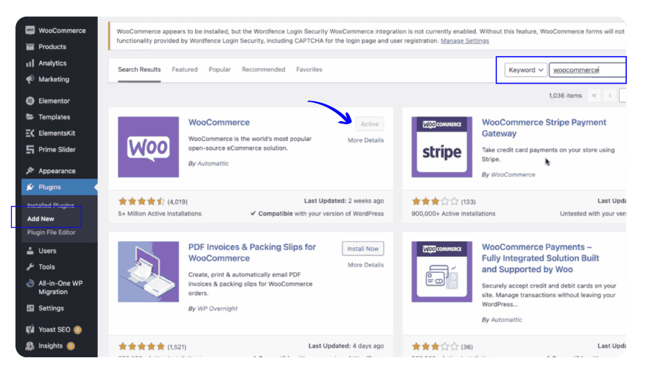Click the WooCommerce Stripe plugin thumbnail

point(441,147)
